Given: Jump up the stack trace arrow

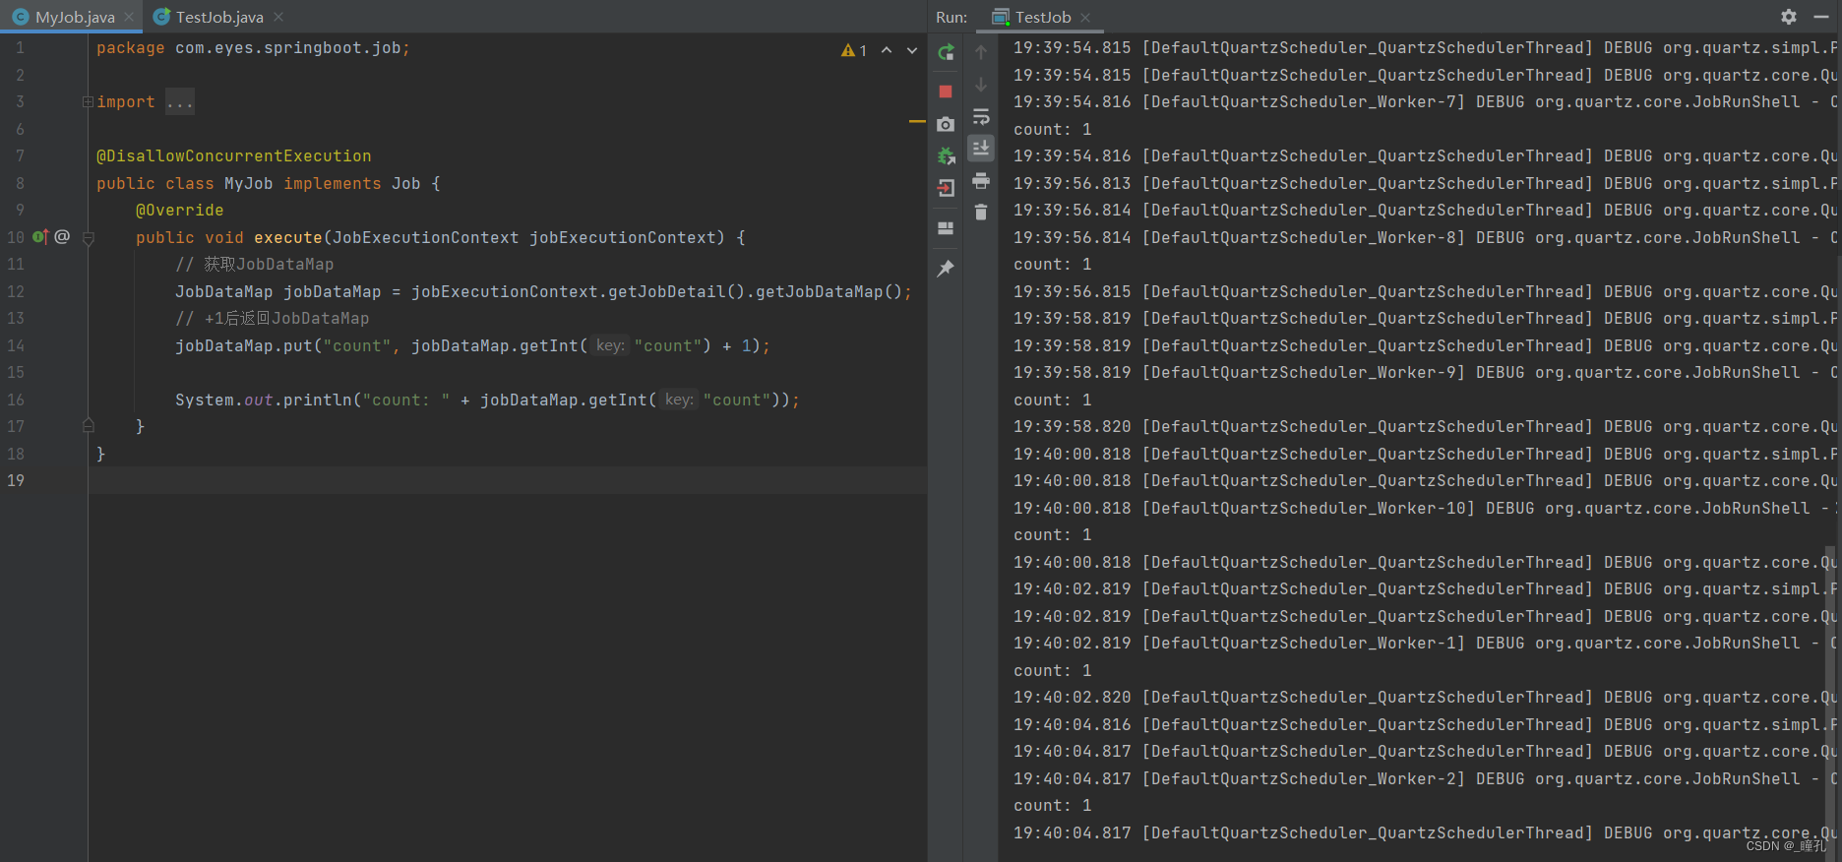Looking at the screenshot, I should (x=981, y=52).
